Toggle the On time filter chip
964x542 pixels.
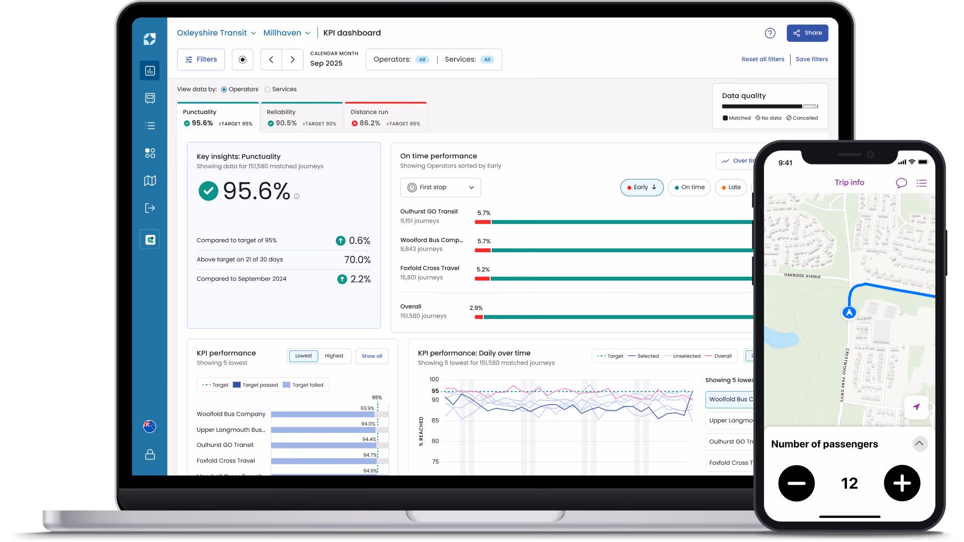click(x=690, y=187)
